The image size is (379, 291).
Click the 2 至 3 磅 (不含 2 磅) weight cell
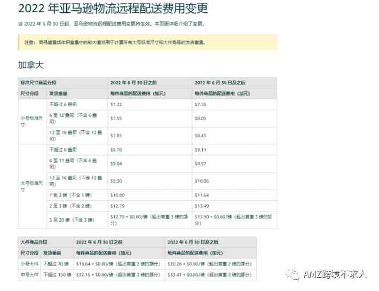coord(70,206)
